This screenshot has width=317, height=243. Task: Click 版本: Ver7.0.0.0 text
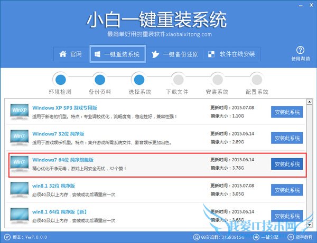pyautogui.click(x=30, y=237)
